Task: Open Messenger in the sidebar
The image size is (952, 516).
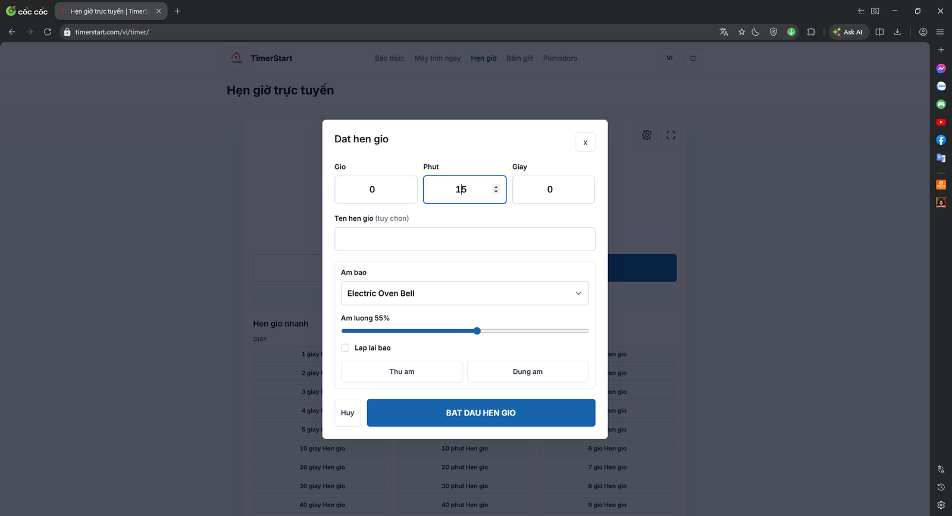Action: pos(941,68)
